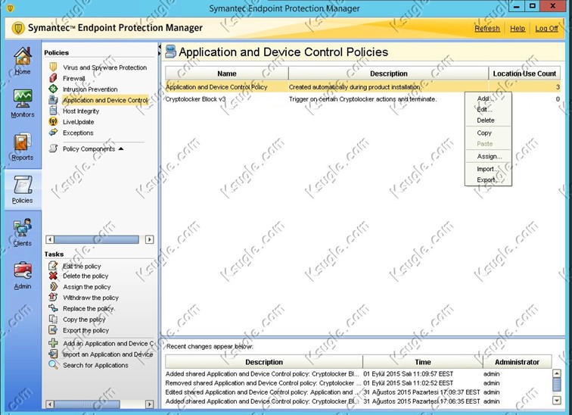This screenshot has height=415, width=572.
Task: Click the LiveUpdate icon
Action: click(x=53, y=121)
